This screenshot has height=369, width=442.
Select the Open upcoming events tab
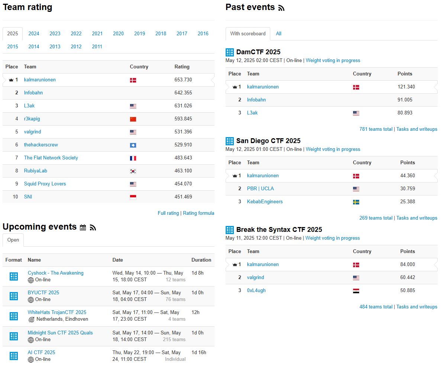coord(13,240)
